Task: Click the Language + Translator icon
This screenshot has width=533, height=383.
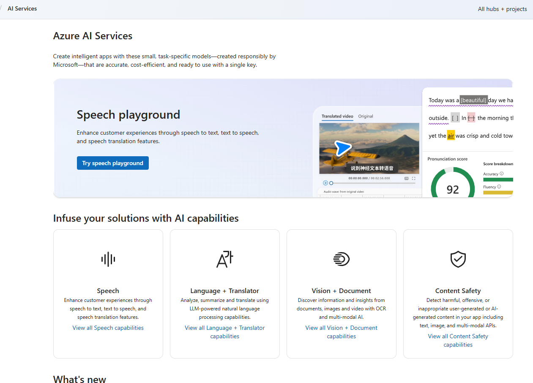Action: [x=225, y=259]
